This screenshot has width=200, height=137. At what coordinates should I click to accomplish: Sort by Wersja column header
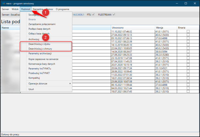[166, 28]
